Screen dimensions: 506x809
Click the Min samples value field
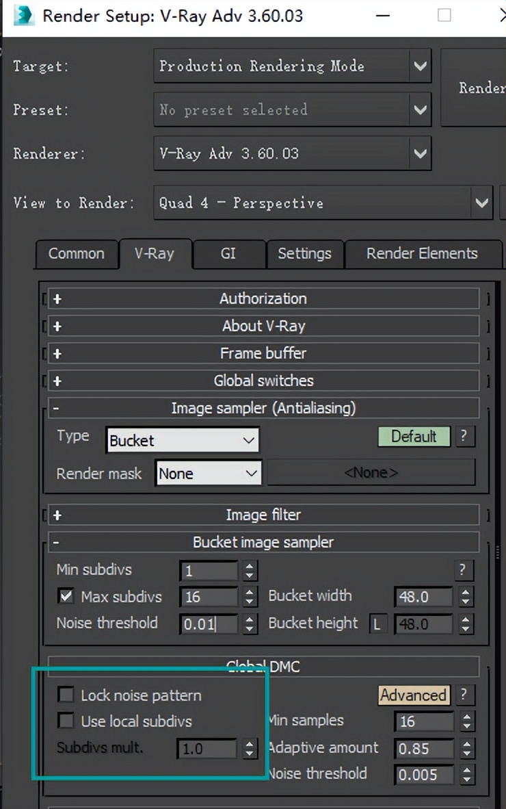click(424, 721)
